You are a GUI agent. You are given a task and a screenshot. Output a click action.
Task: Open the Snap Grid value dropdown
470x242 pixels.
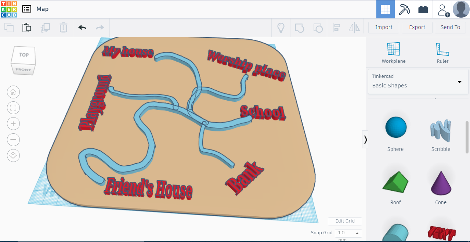[357, 233]
